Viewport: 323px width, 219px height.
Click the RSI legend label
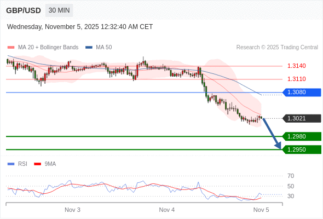tap(22, 164)
